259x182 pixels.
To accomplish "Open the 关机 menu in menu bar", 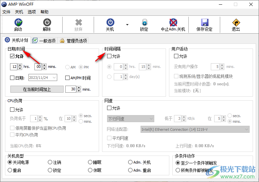I will pyautogui.click(x=19, y=12).
